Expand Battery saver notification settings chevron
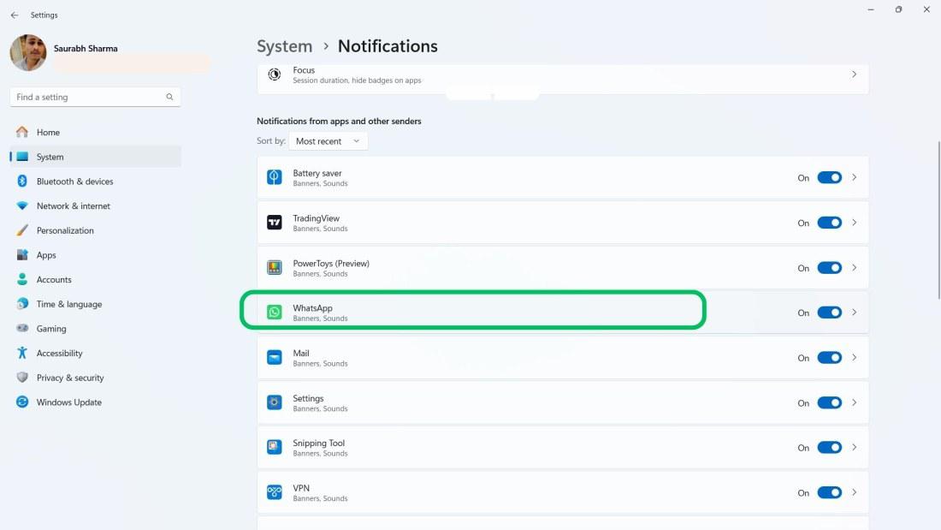 click(x=854, y=177)
